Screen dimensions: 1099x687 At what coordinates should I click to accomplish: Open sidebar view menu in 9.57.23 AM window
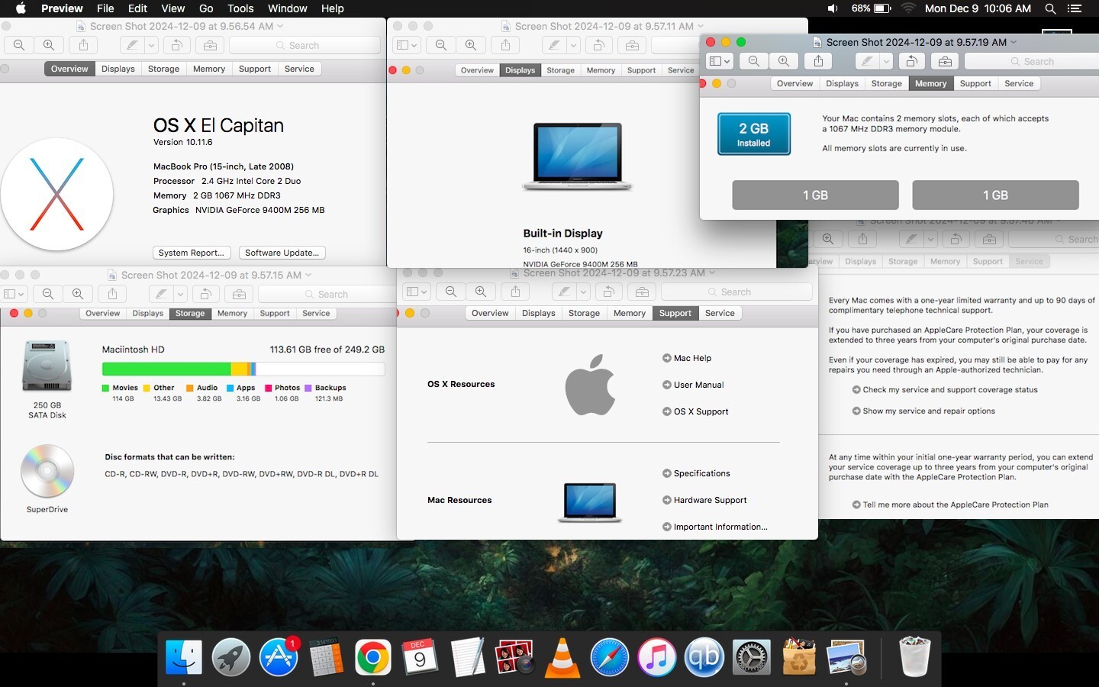pos(417,292)
